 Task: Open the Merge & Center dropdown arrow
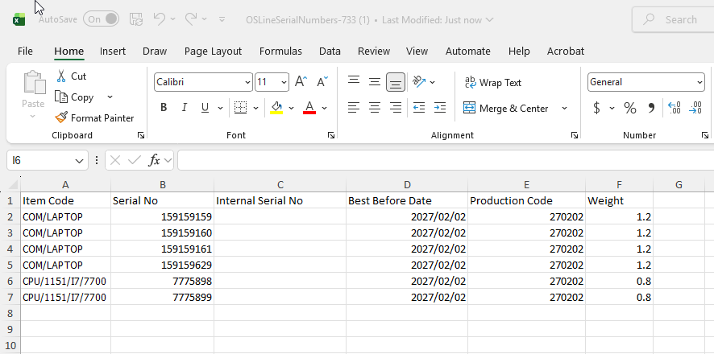(x=564, y=108)
